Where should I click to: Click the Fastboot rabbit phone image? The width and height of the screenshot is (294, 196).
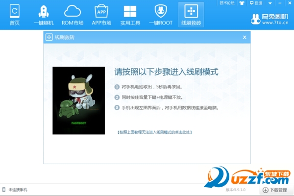pyautogui.click(x=78, y=100)
